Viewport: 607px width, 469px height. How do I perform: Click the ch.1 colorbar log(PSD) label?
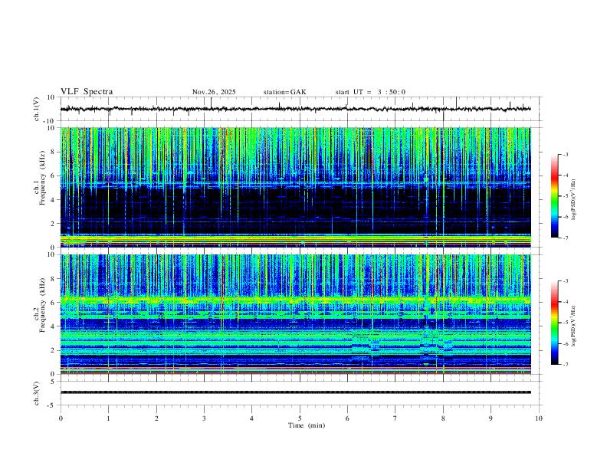click(573, 200)
